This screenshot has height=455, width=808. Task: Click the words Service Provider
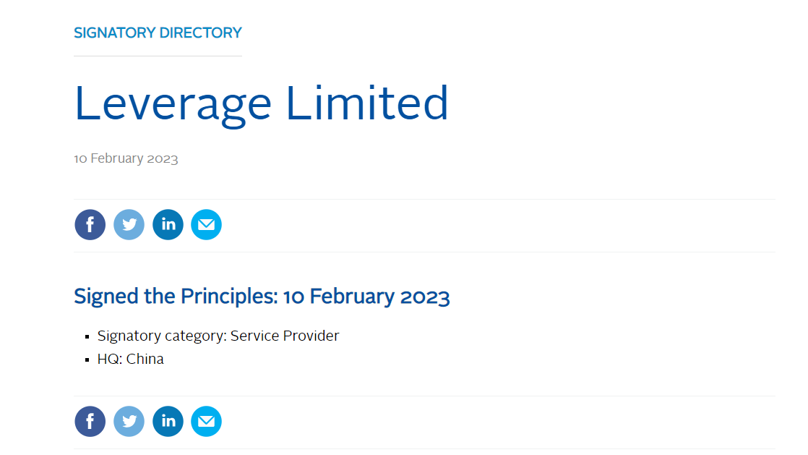[285, 336]
